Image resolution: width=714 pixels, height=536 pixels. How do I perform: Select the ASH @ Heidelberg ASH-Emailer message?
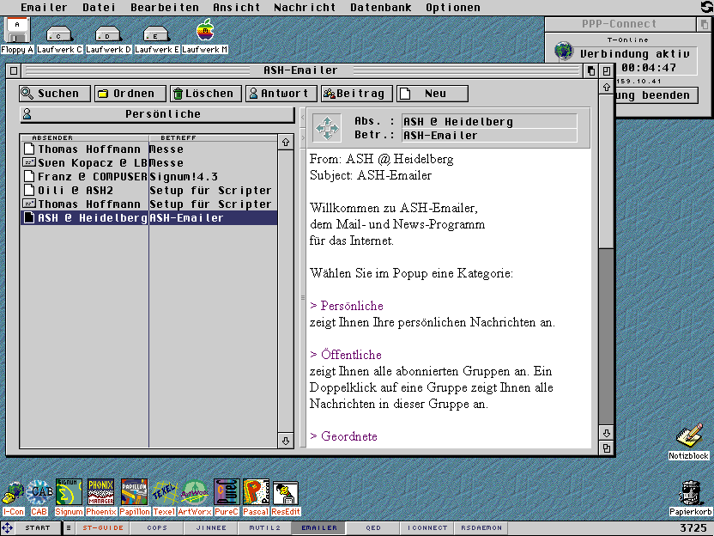point(149,217)
